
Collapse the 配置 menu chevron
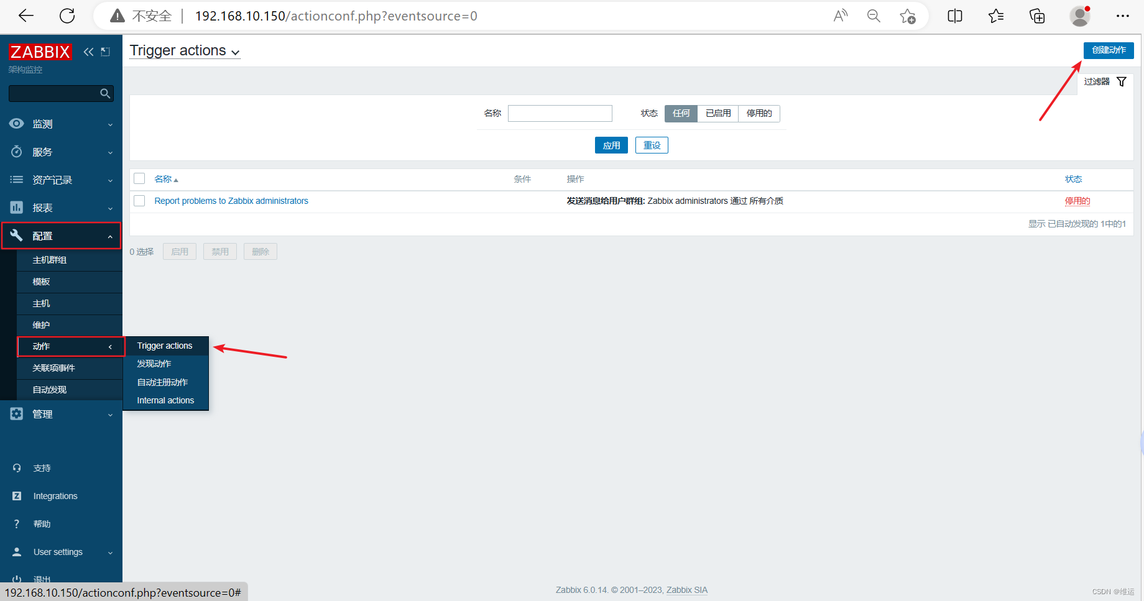tap(110, 236)
